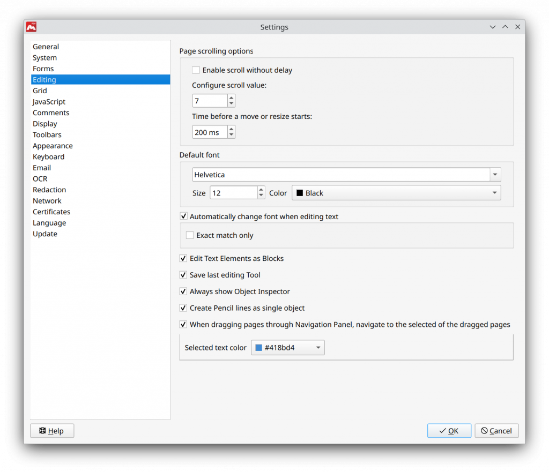Open the Settings application menu icon

tap(31, 27)
